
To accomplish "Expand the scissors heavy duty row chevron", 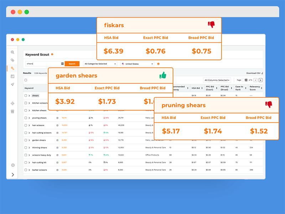I will 29,155.
